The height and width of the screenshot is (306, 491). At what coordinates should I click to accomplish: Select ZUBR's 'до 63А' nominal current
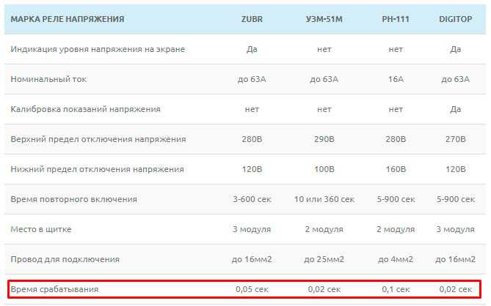252,79
